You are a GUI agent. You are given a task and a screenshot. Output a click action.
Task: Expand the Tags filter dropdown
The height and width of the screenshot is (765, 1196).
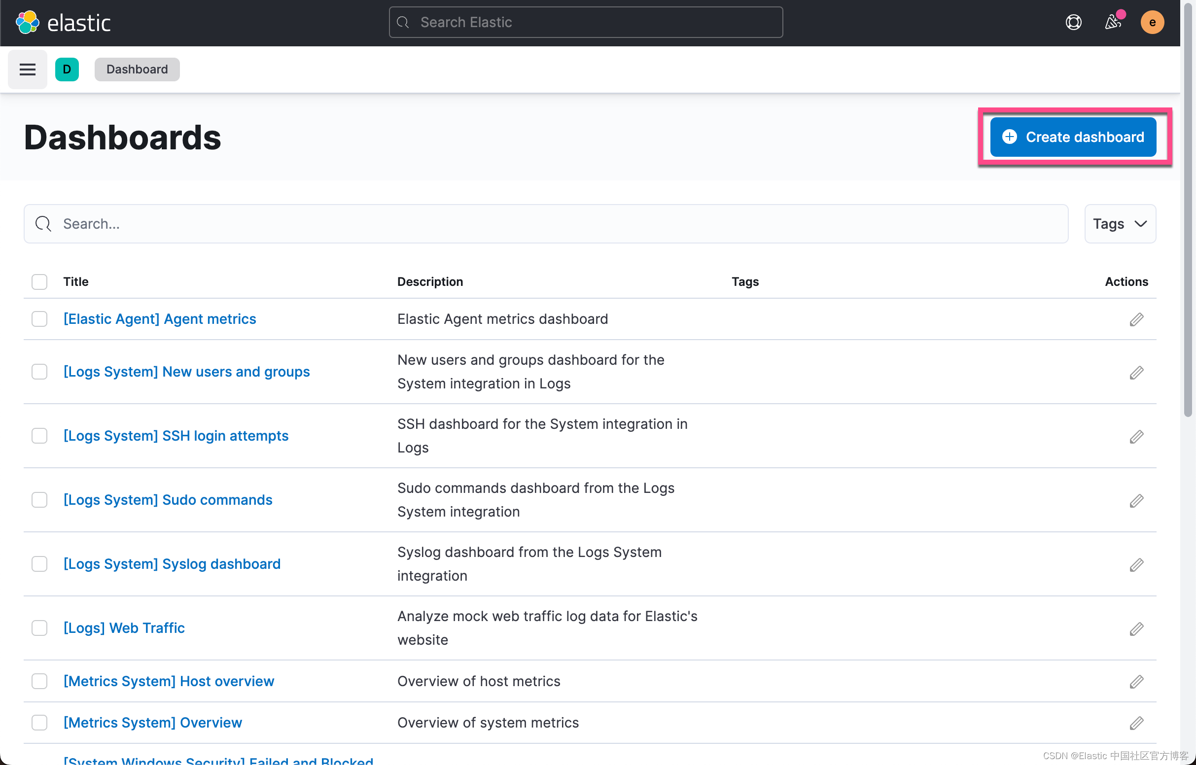pyautogui.click(x=1120, y=224)
